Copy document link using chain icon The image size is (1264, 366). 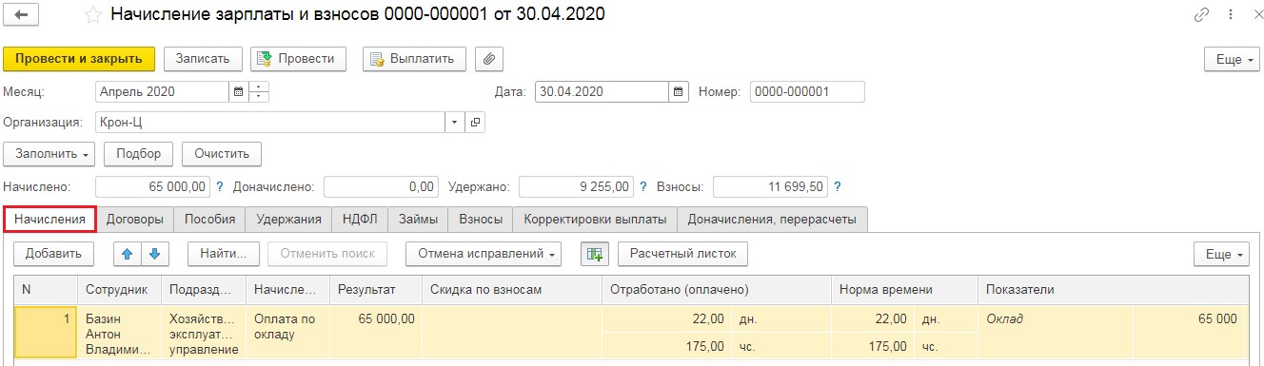1200,15
